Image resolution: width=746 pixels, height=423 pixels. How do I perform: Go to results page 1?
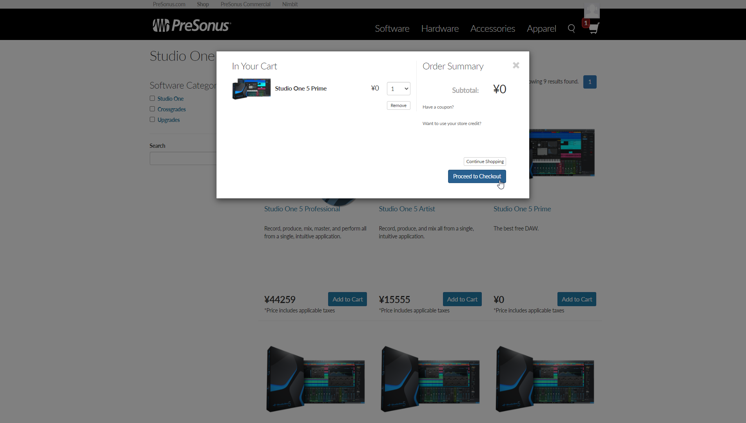pyautogui.click(x=590, y=82)
